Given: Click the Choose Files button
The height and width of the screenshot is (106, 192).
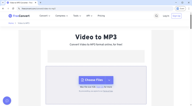Looking at the screenshot, I should click(x=92, y=80).
